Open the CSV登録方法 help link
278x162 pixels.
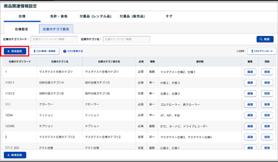pyautogui.click(x=73, y=51)
